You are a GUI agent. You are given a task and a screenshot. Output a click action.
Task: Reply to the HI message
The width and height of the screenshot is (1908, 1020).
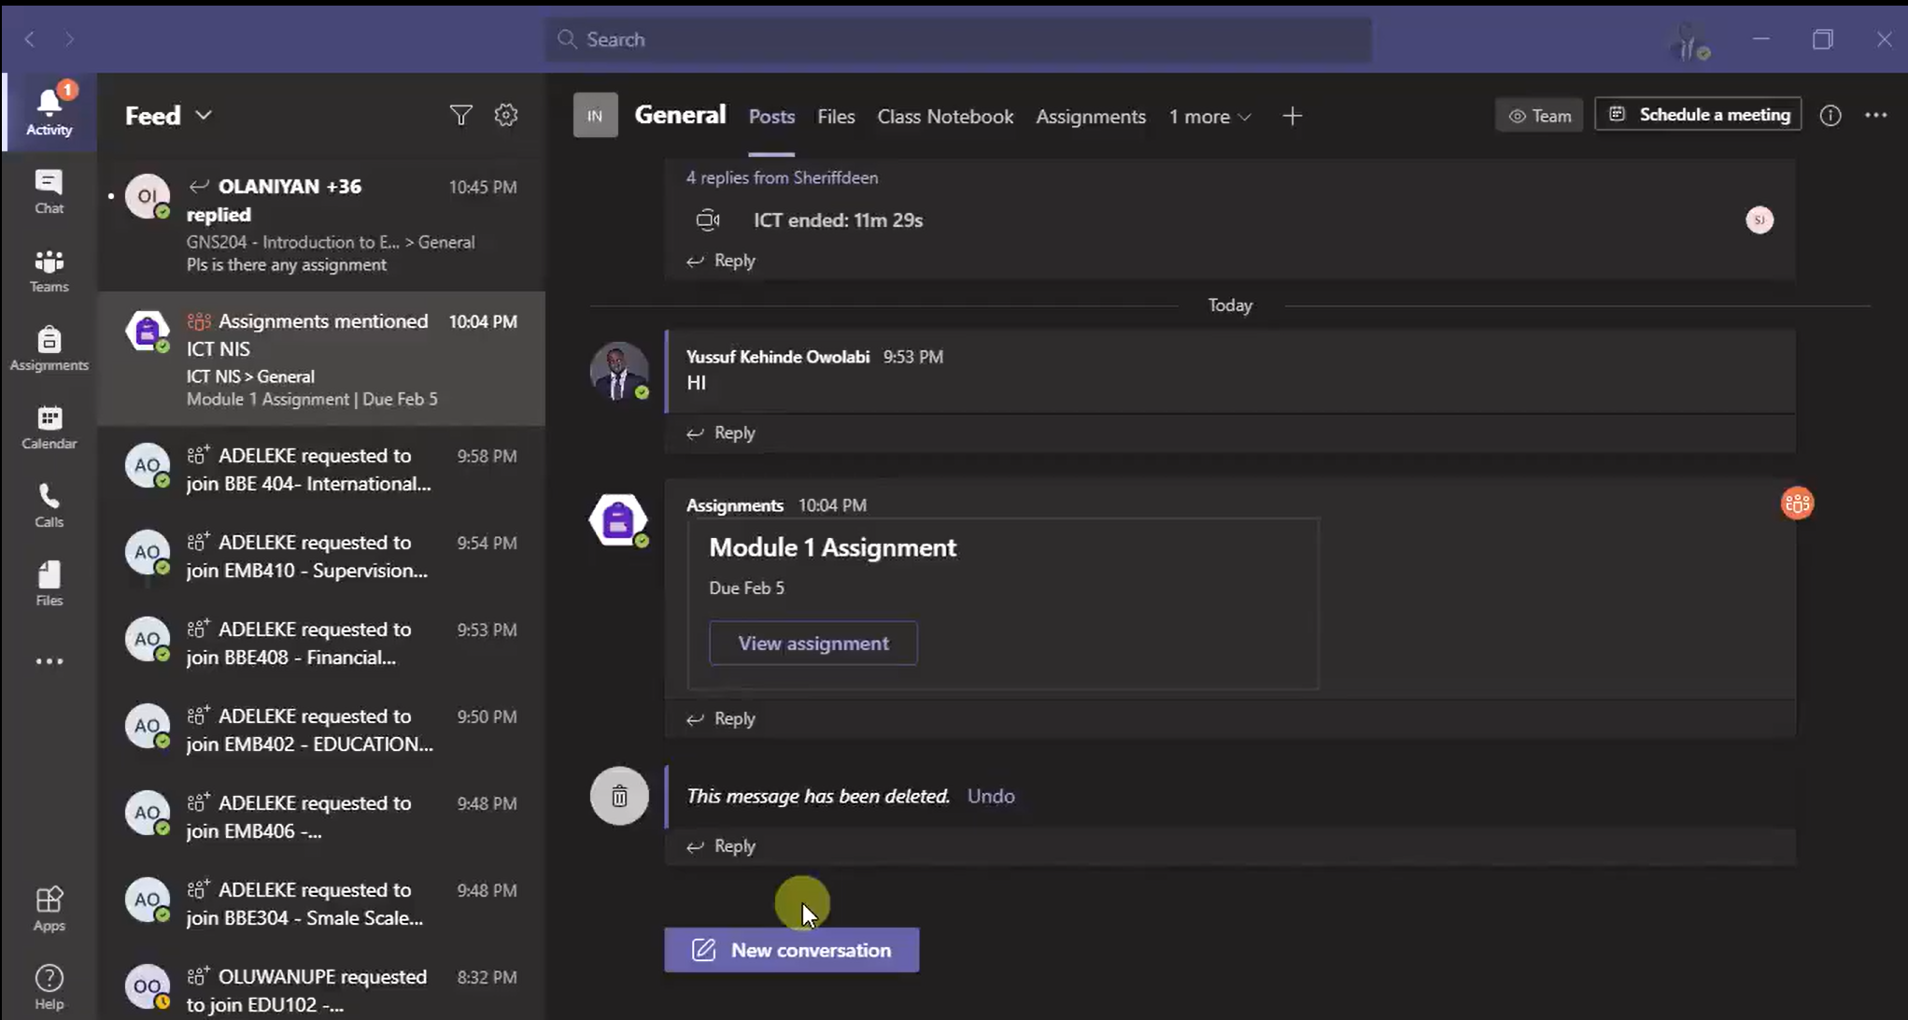click(722, 432)
